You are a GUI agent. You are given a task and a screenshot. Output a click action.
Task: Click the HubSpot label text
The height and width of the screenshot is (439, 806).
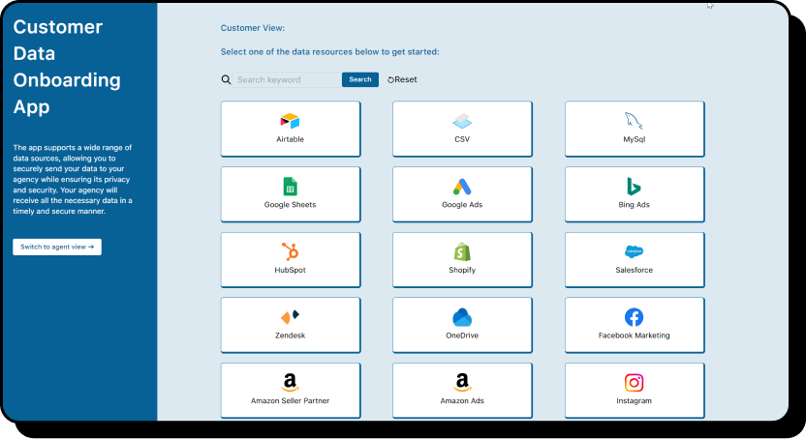[x=290, y=271]
